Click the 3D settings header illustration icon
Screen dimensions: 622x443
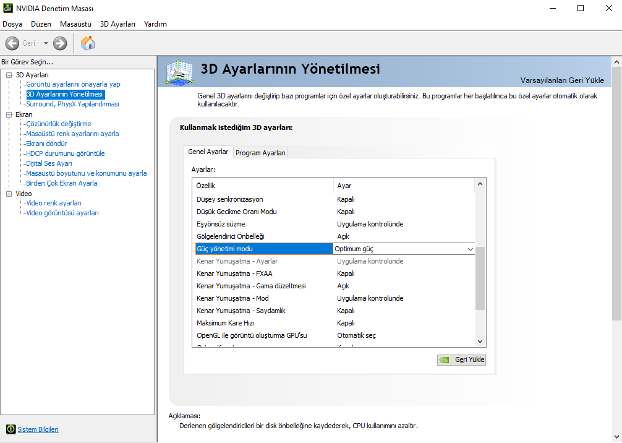tap(179, 72)
